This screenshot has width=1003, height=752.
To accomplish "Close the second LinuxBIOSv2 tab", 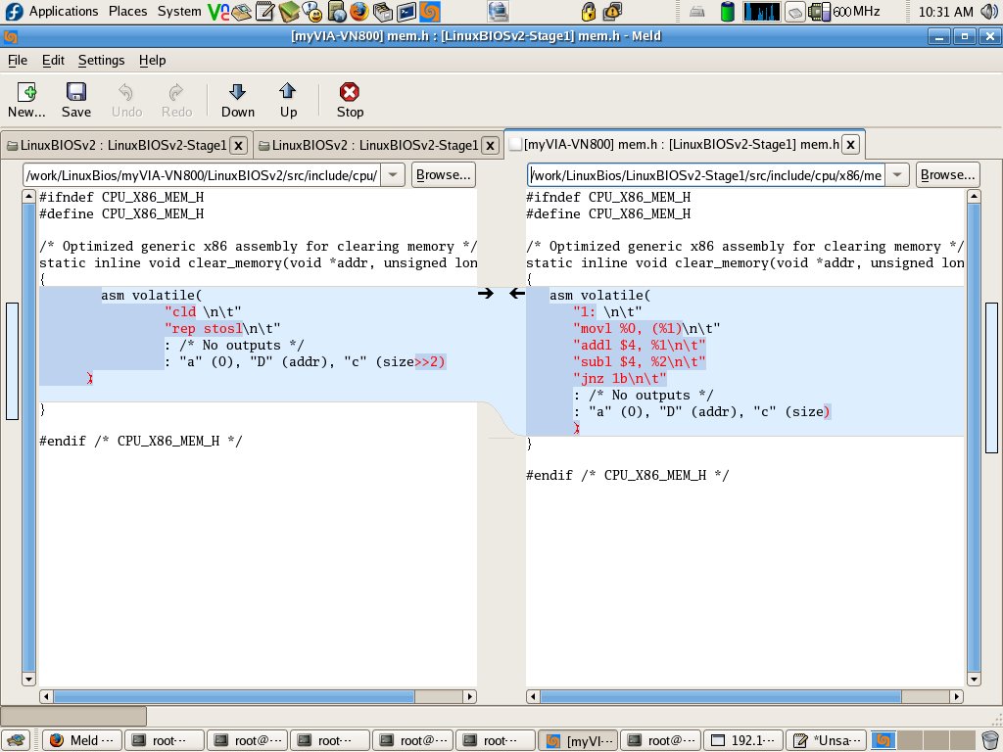I will [x=490, y=146].
